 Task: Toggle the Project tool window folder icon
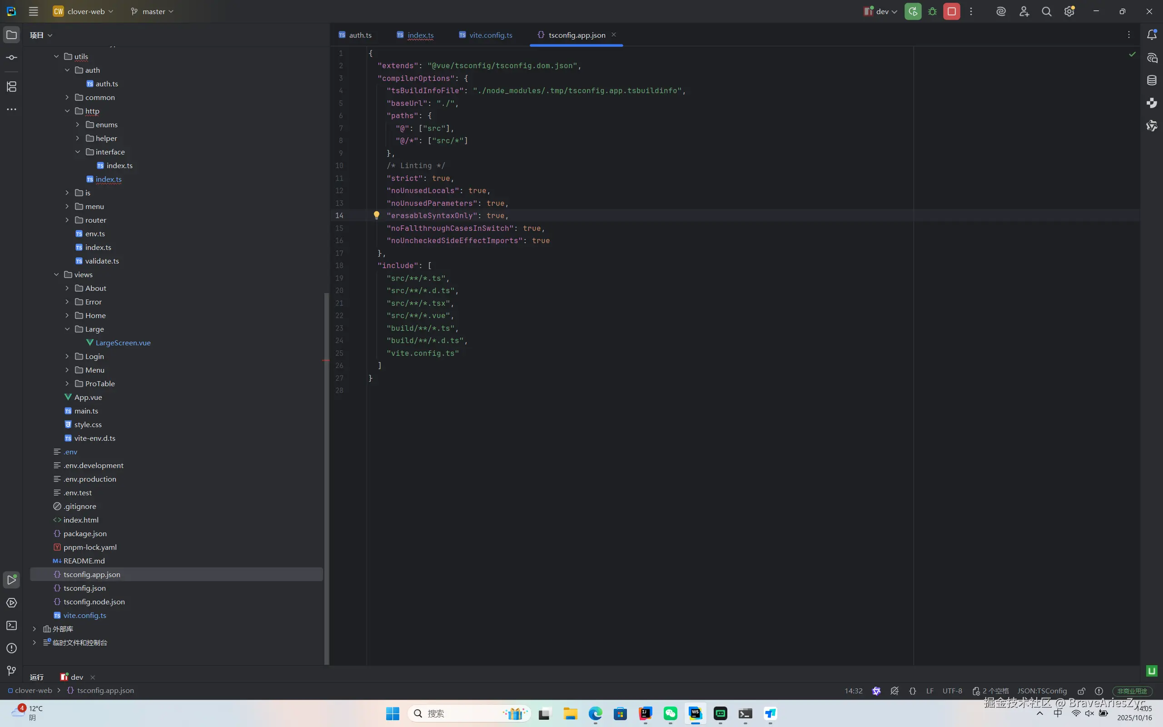(x=11, y=35)
